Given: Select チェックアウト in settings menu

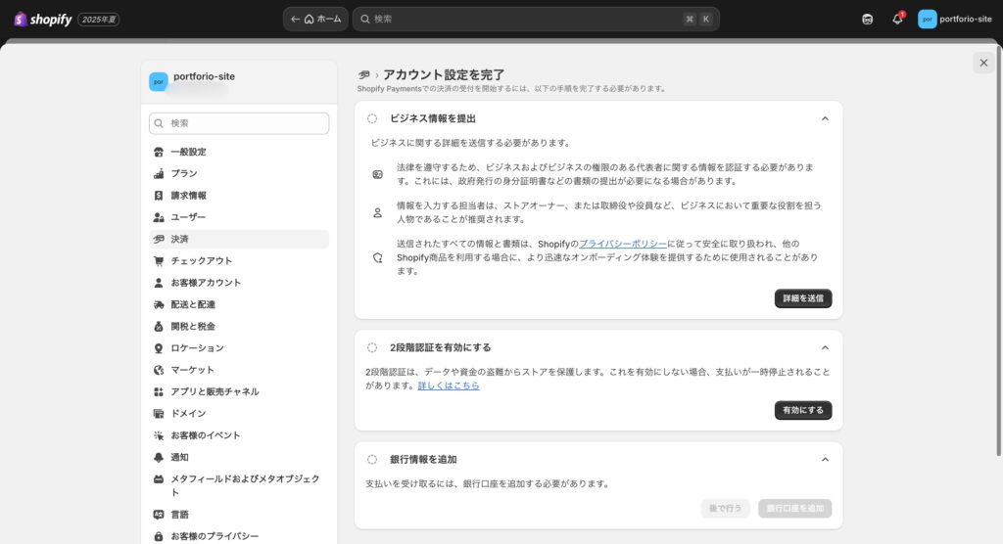Looking at the screenshot, I should [201, 260].
